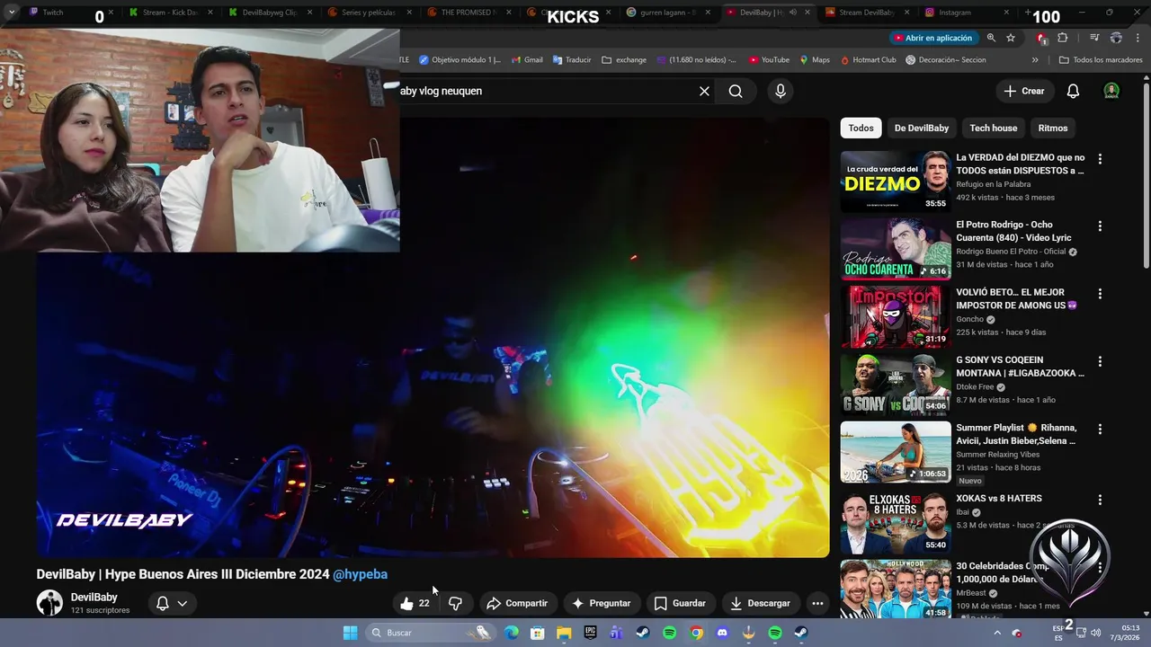Open DevilBaby channel avatar below video

49,603
